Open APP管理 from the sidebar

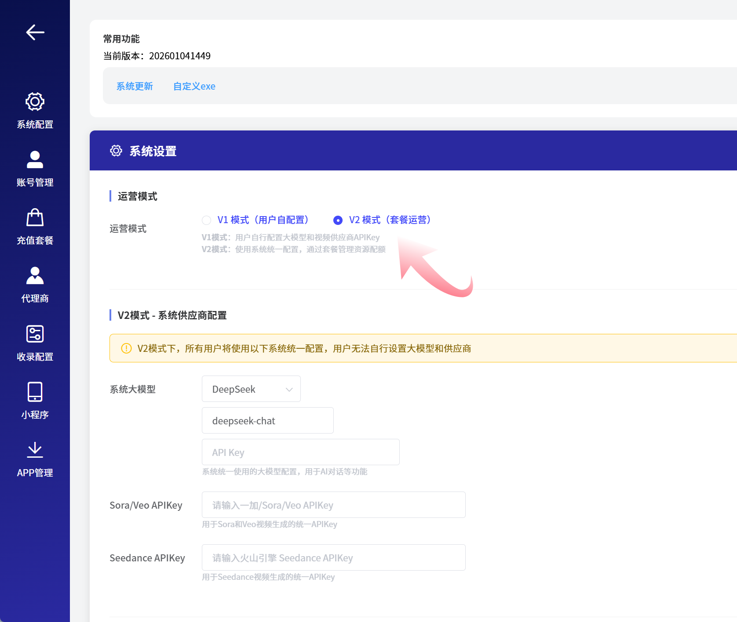[35, 459]
